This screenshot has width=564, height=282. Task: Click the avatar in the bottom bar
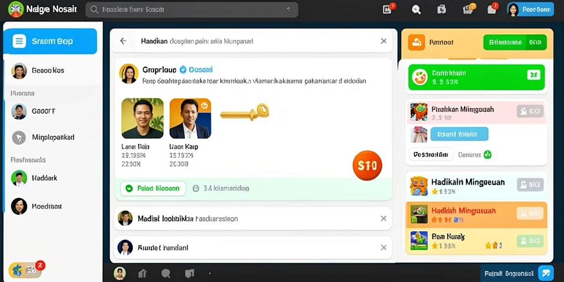(x=120, y=273)
